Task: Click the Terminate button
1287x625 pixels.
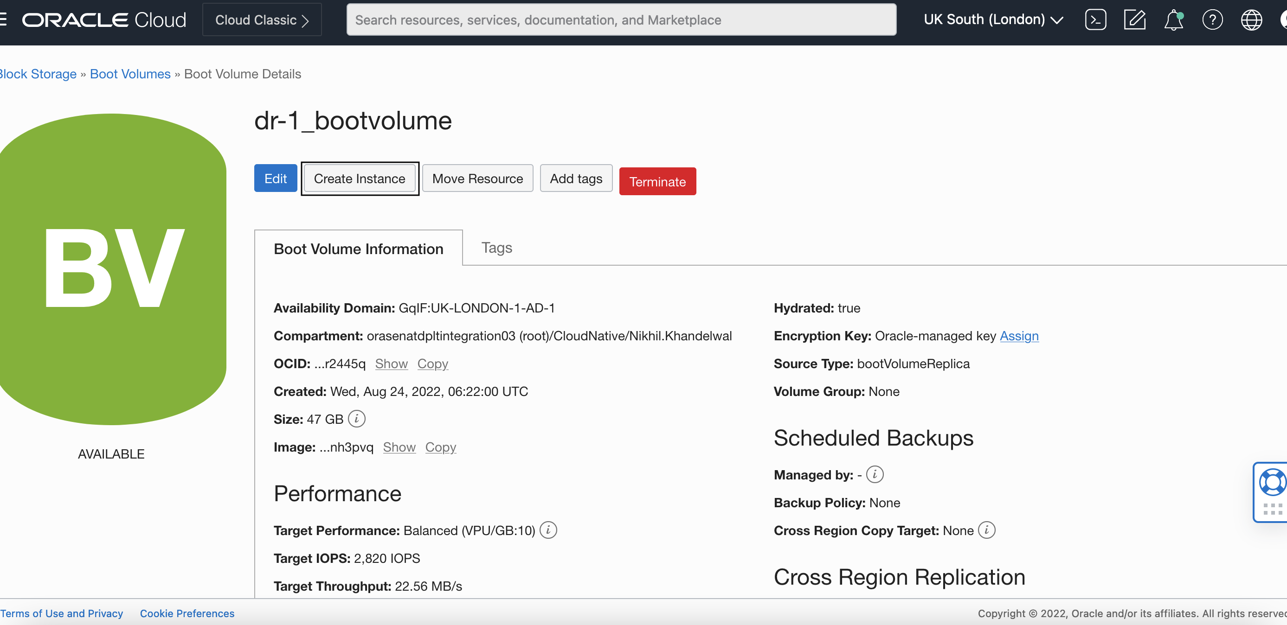Action: coord(657,181)
